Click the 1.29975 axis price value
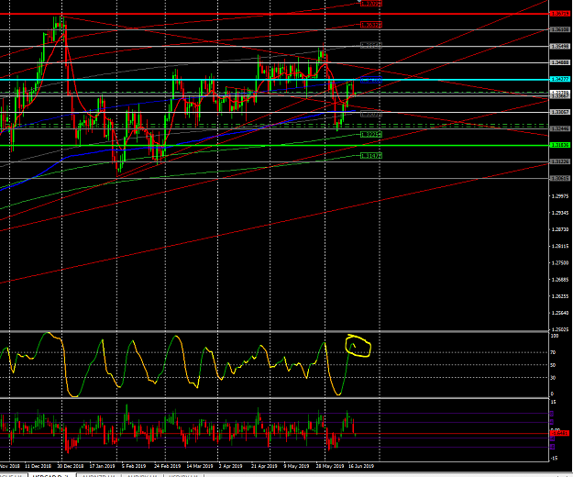Viewport: 573px width, 477px height. tap(560, 196)
